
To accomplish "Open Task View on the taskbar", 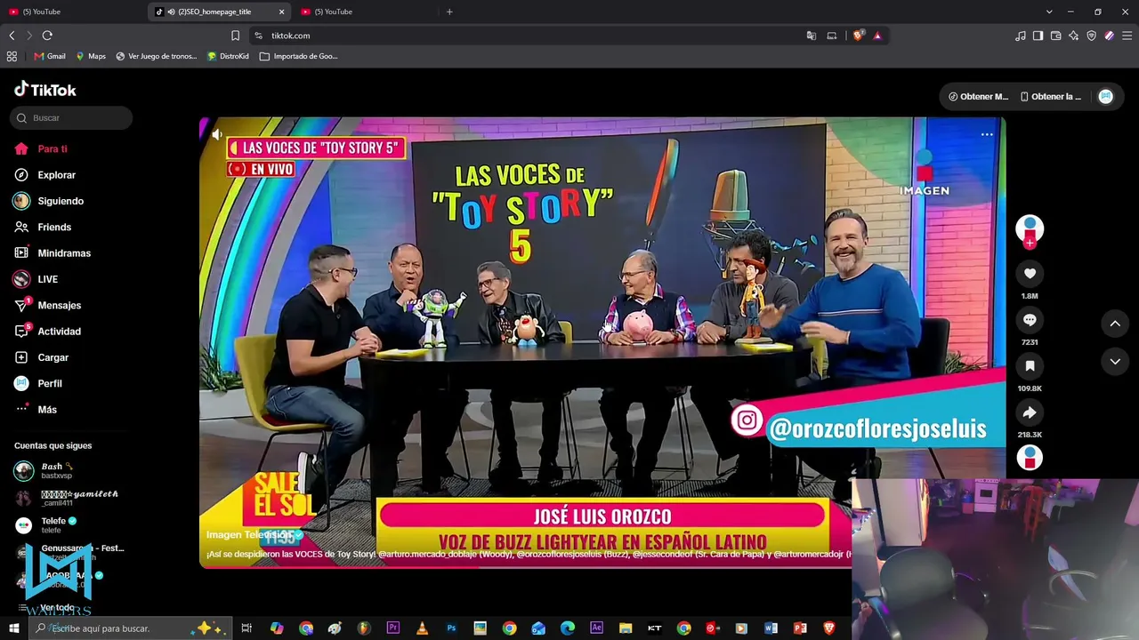I will tap(247, 628).
